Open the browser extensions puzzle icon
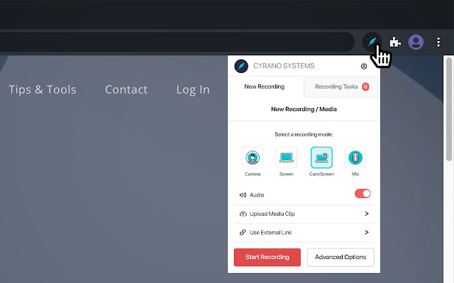This screenshot has height=283, width=454. (395, 42)
